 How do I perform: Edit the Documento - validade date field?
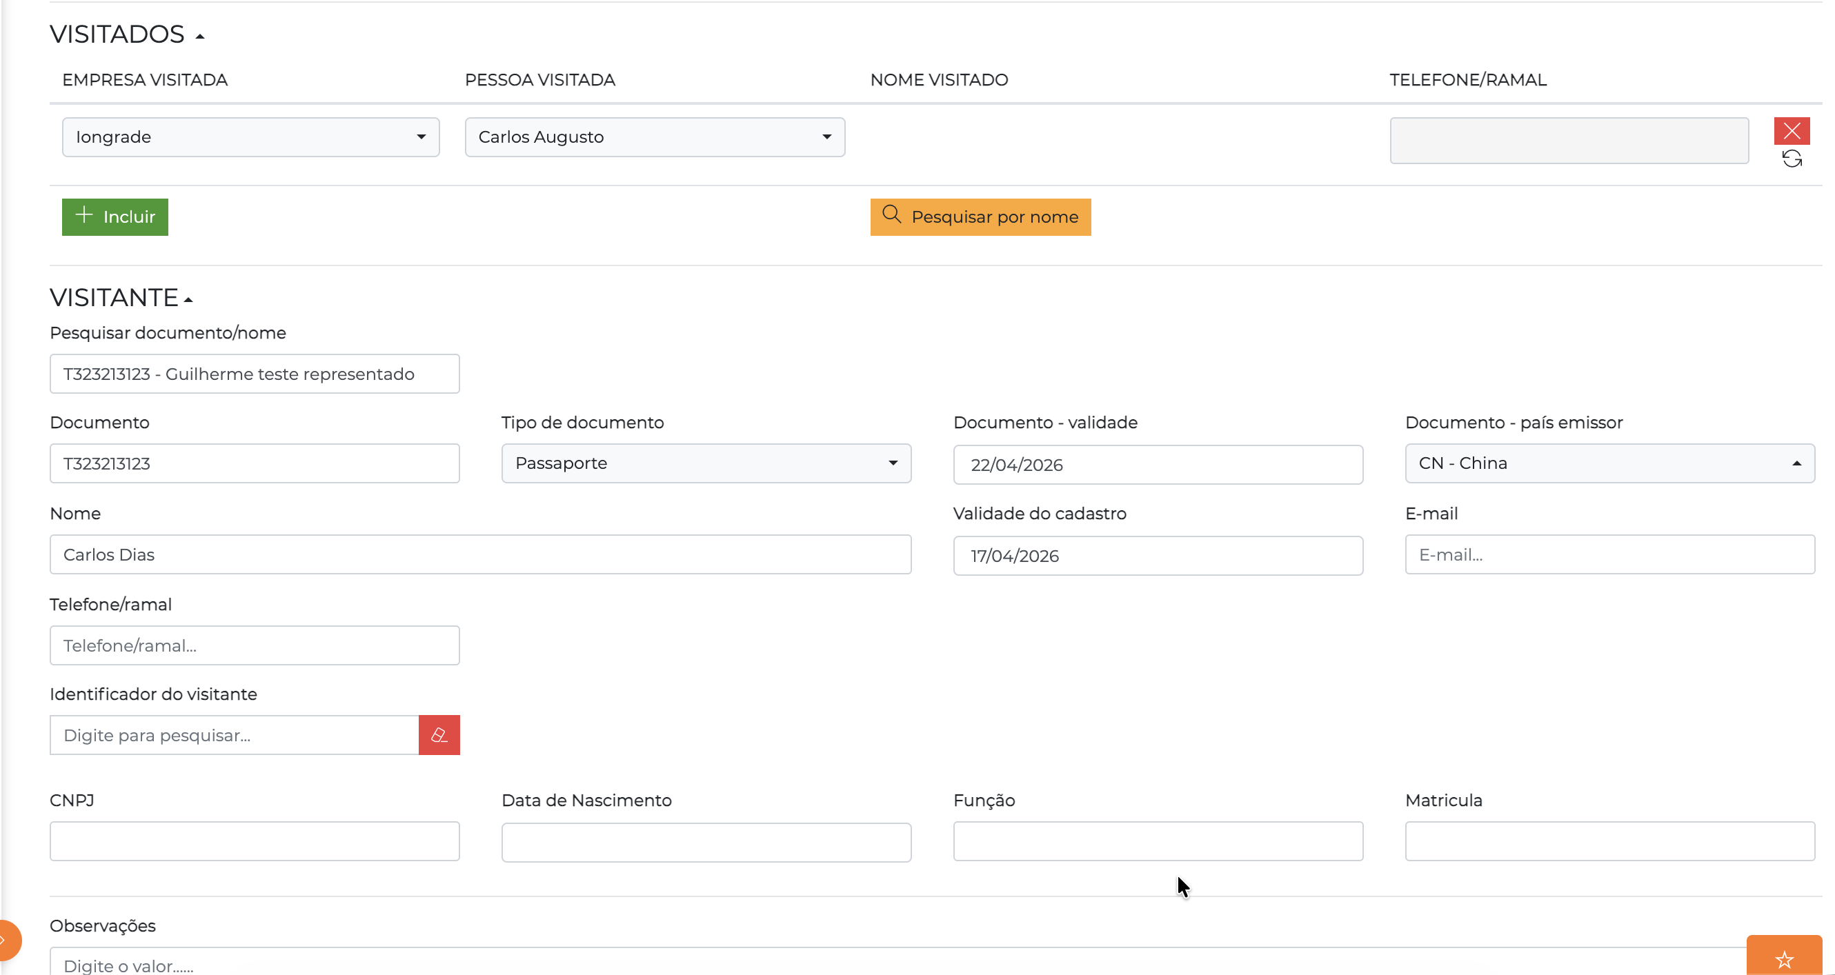click(1158, 464)
